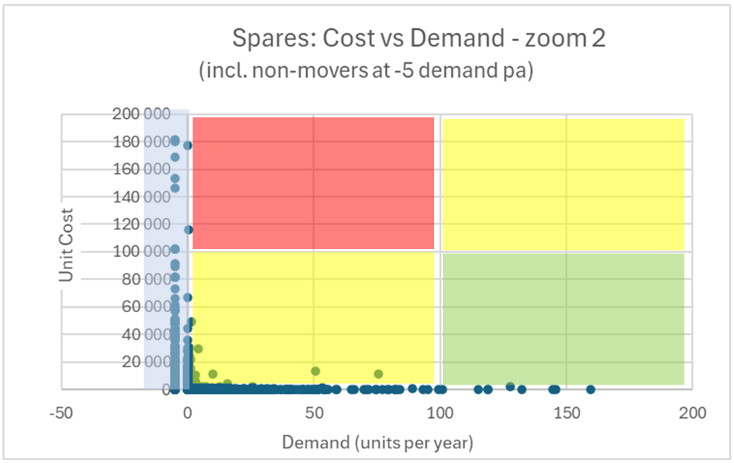Image resolution: width=734 pixels, height=463 pixels.
Task: Click the plot area background
Action: (116, 348)
